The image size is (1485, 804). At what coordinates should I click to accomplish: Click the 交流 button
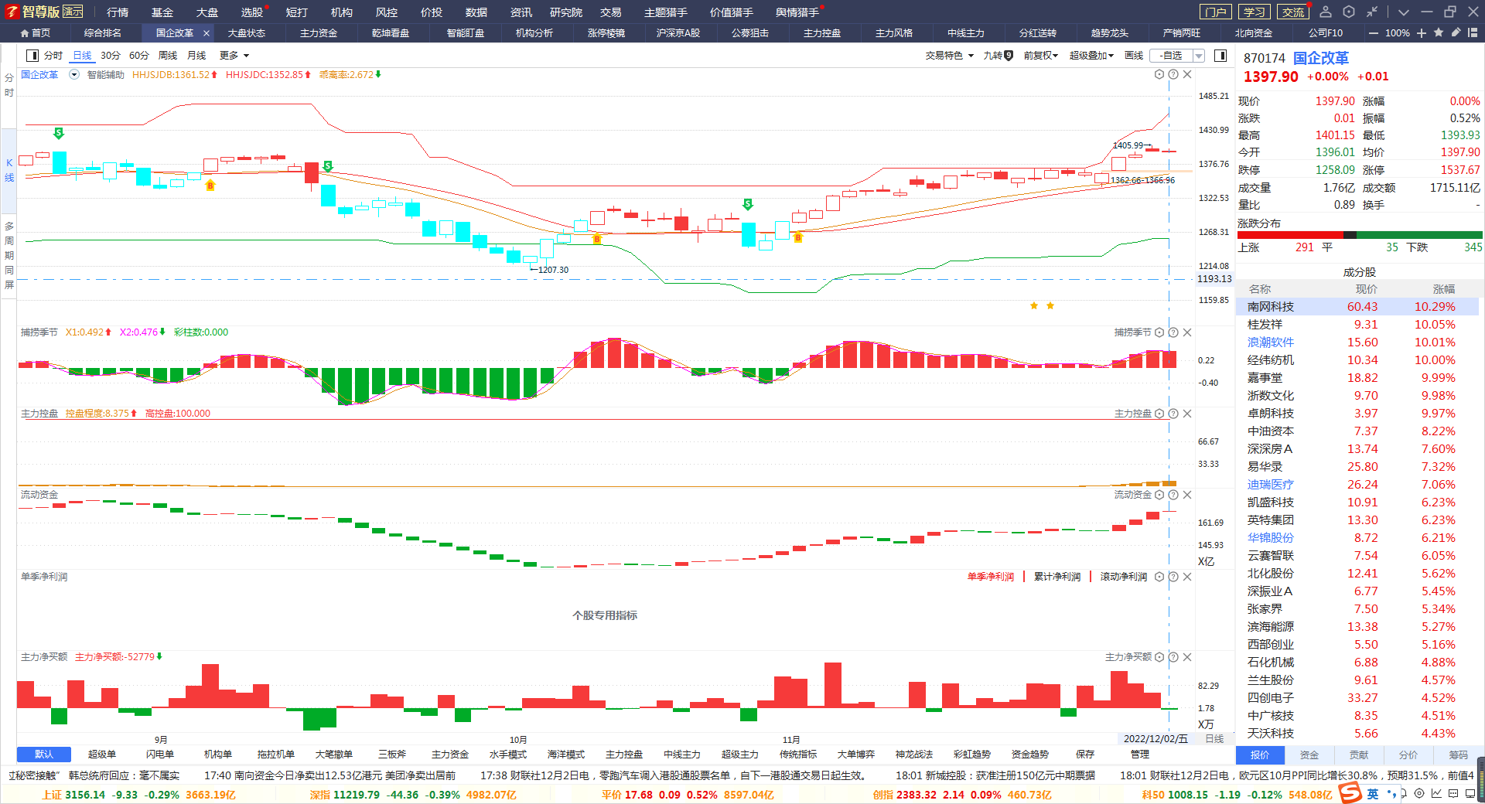1292,12
